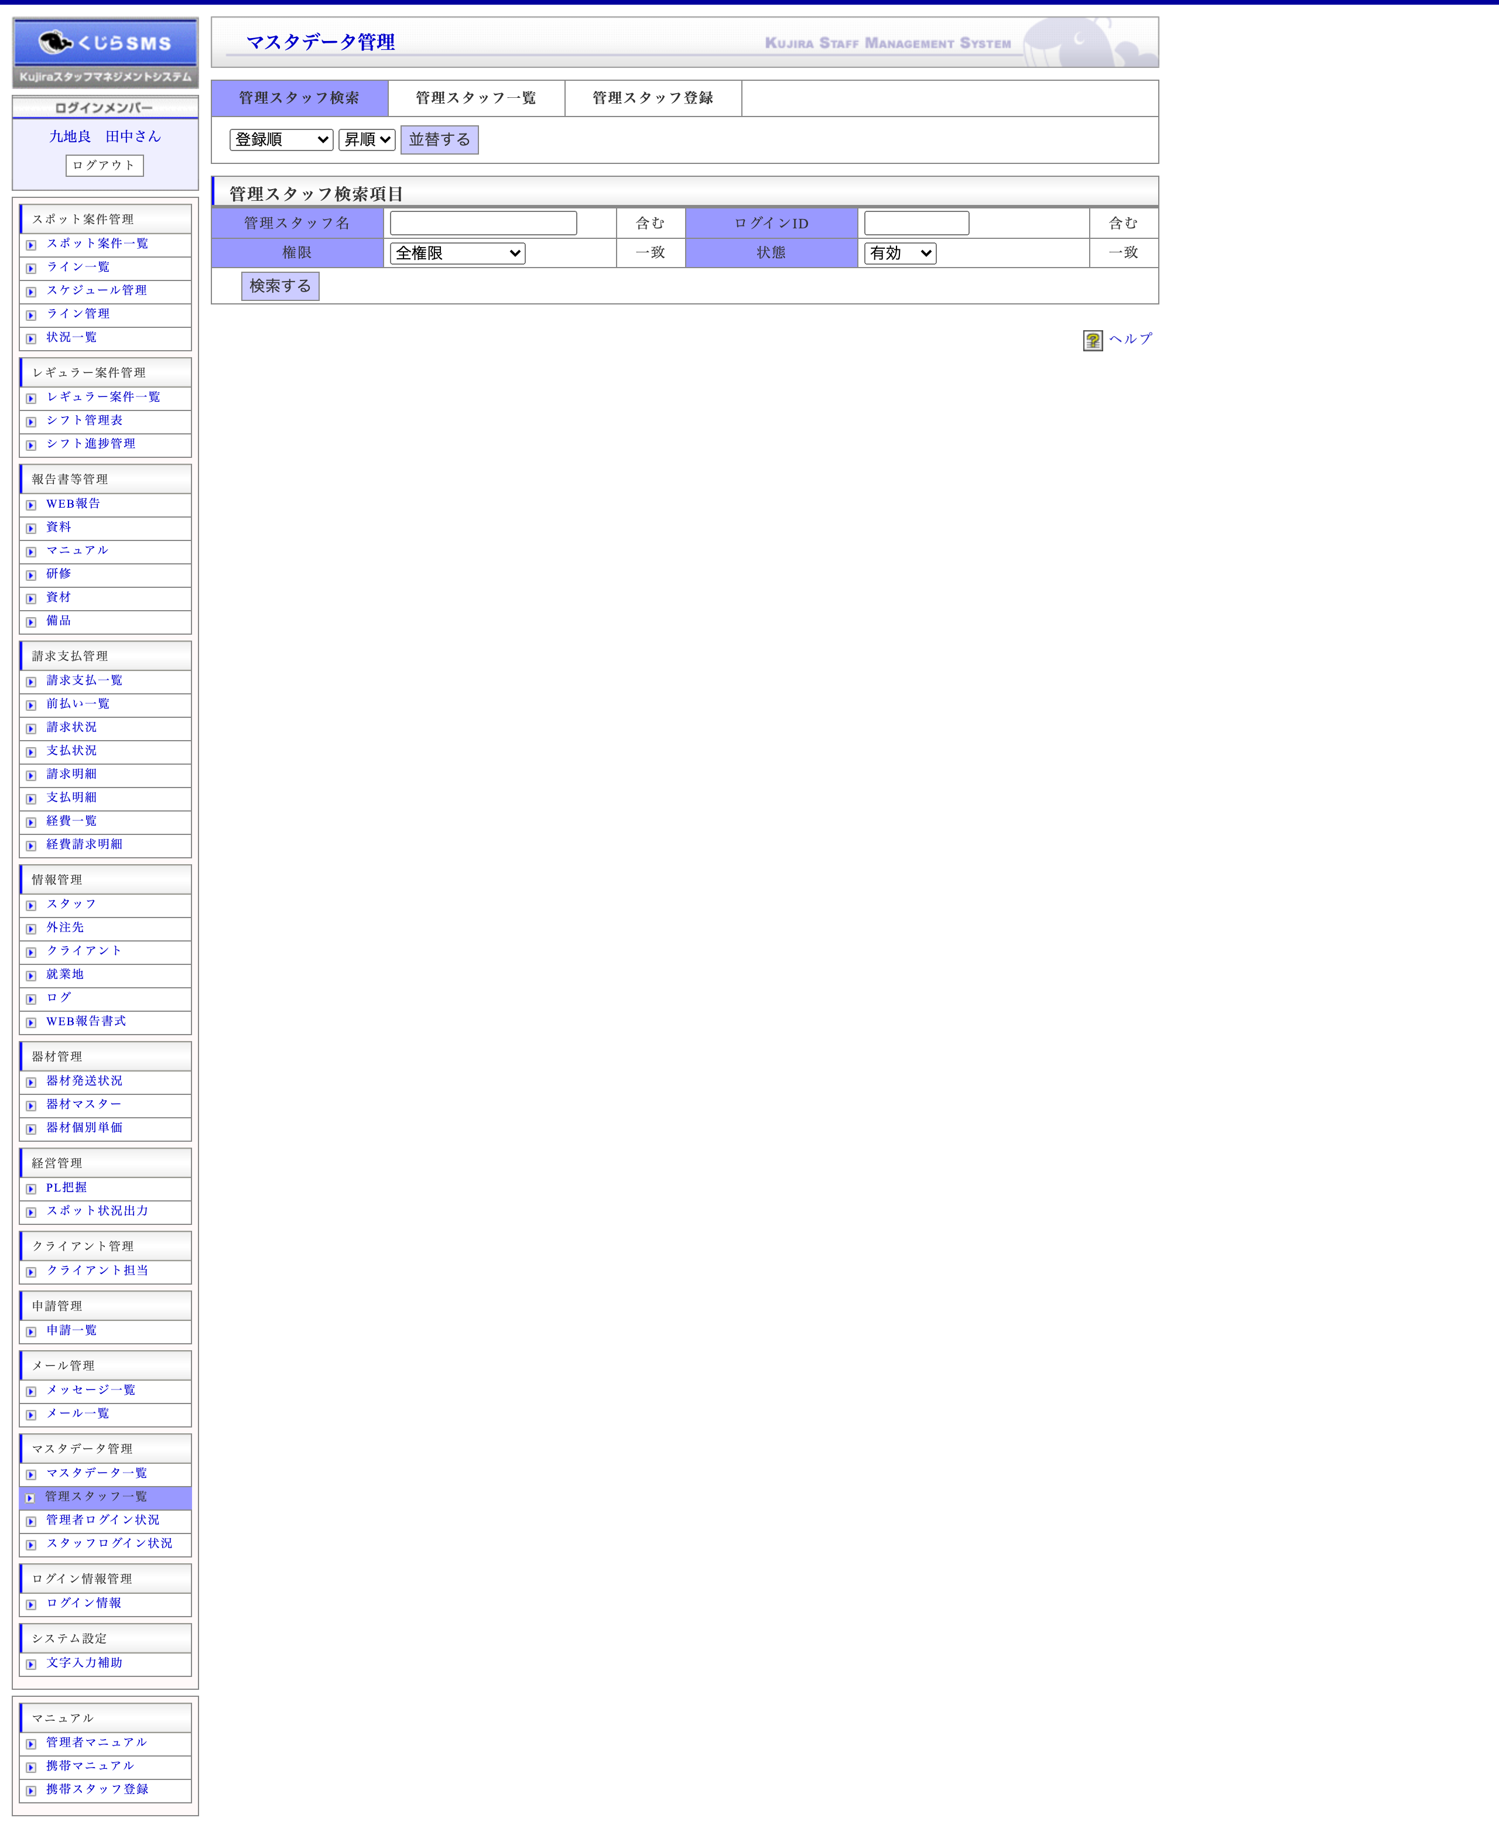Image resolution: width=1499 pixels, height=1828 pixels.
Task: Focus the 管理スタッフ名 input field
Action: click(482, 224)
